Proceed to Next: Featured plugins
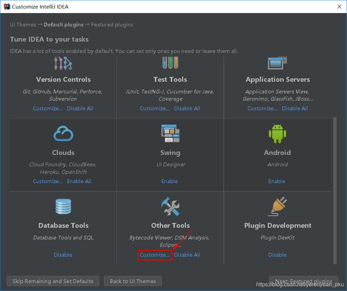 (304, 281)
